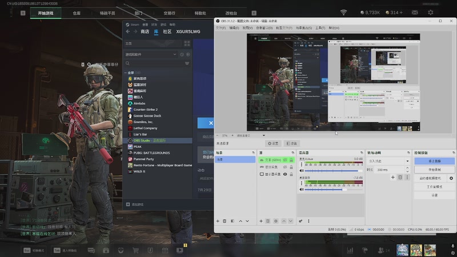This screenshot has width=457, height=257.
Task: Remove transition with trash icon
Action: tap(400, 177)
